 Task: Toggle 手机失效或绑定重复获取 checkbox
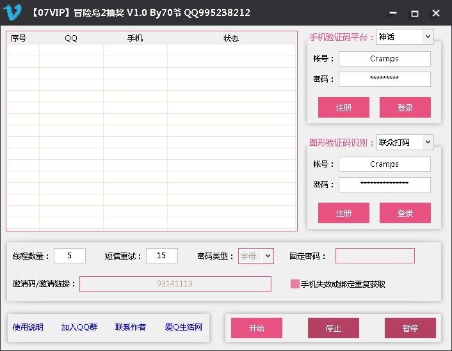[295, 284]
